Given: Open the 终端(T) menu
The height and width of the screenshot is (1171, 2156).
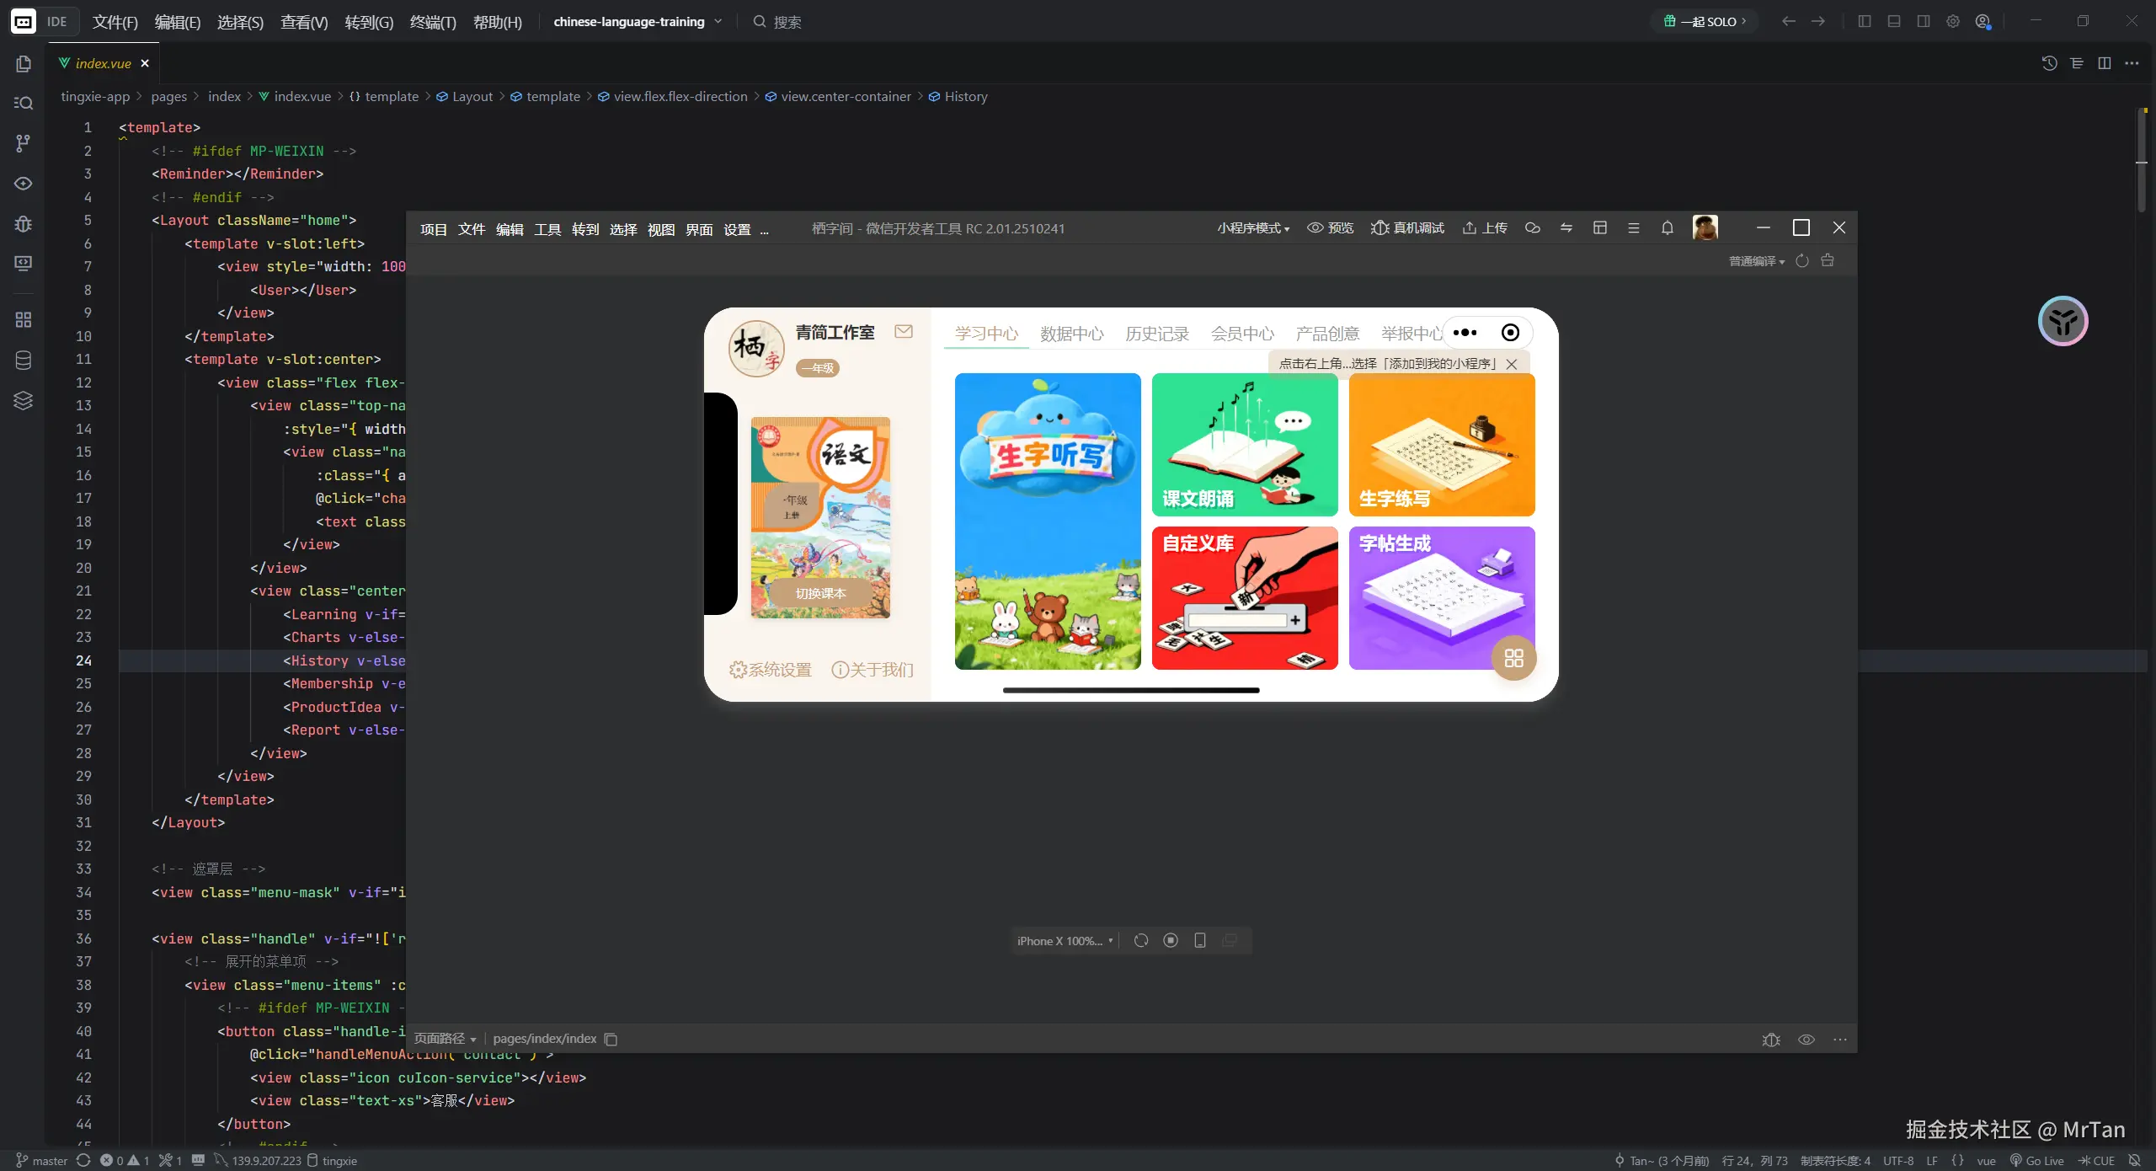Looking at the screenshot, I should point(433,22).
